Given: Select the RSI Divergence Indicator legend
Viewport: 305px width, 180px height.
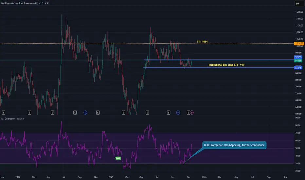Looking at the screenshot, I should pos(13,118).
